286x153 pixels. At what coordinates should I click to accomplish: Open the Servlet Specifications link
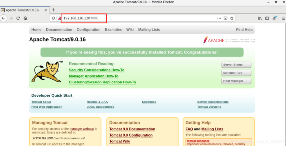coord(213,102)
